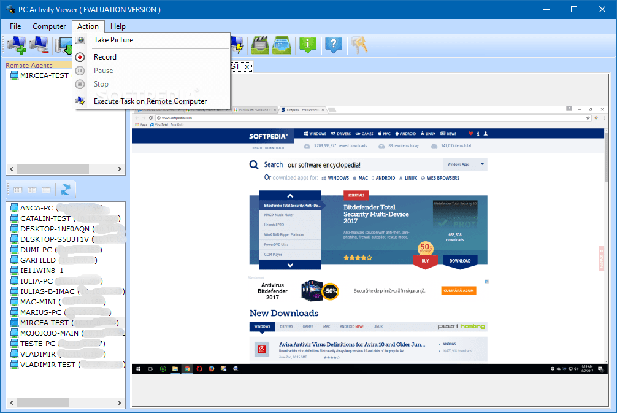Open the recorded videos clapperboard tray icon
Image resolution: width=617 pixels, height=413 pixels.
coord(259,45)
